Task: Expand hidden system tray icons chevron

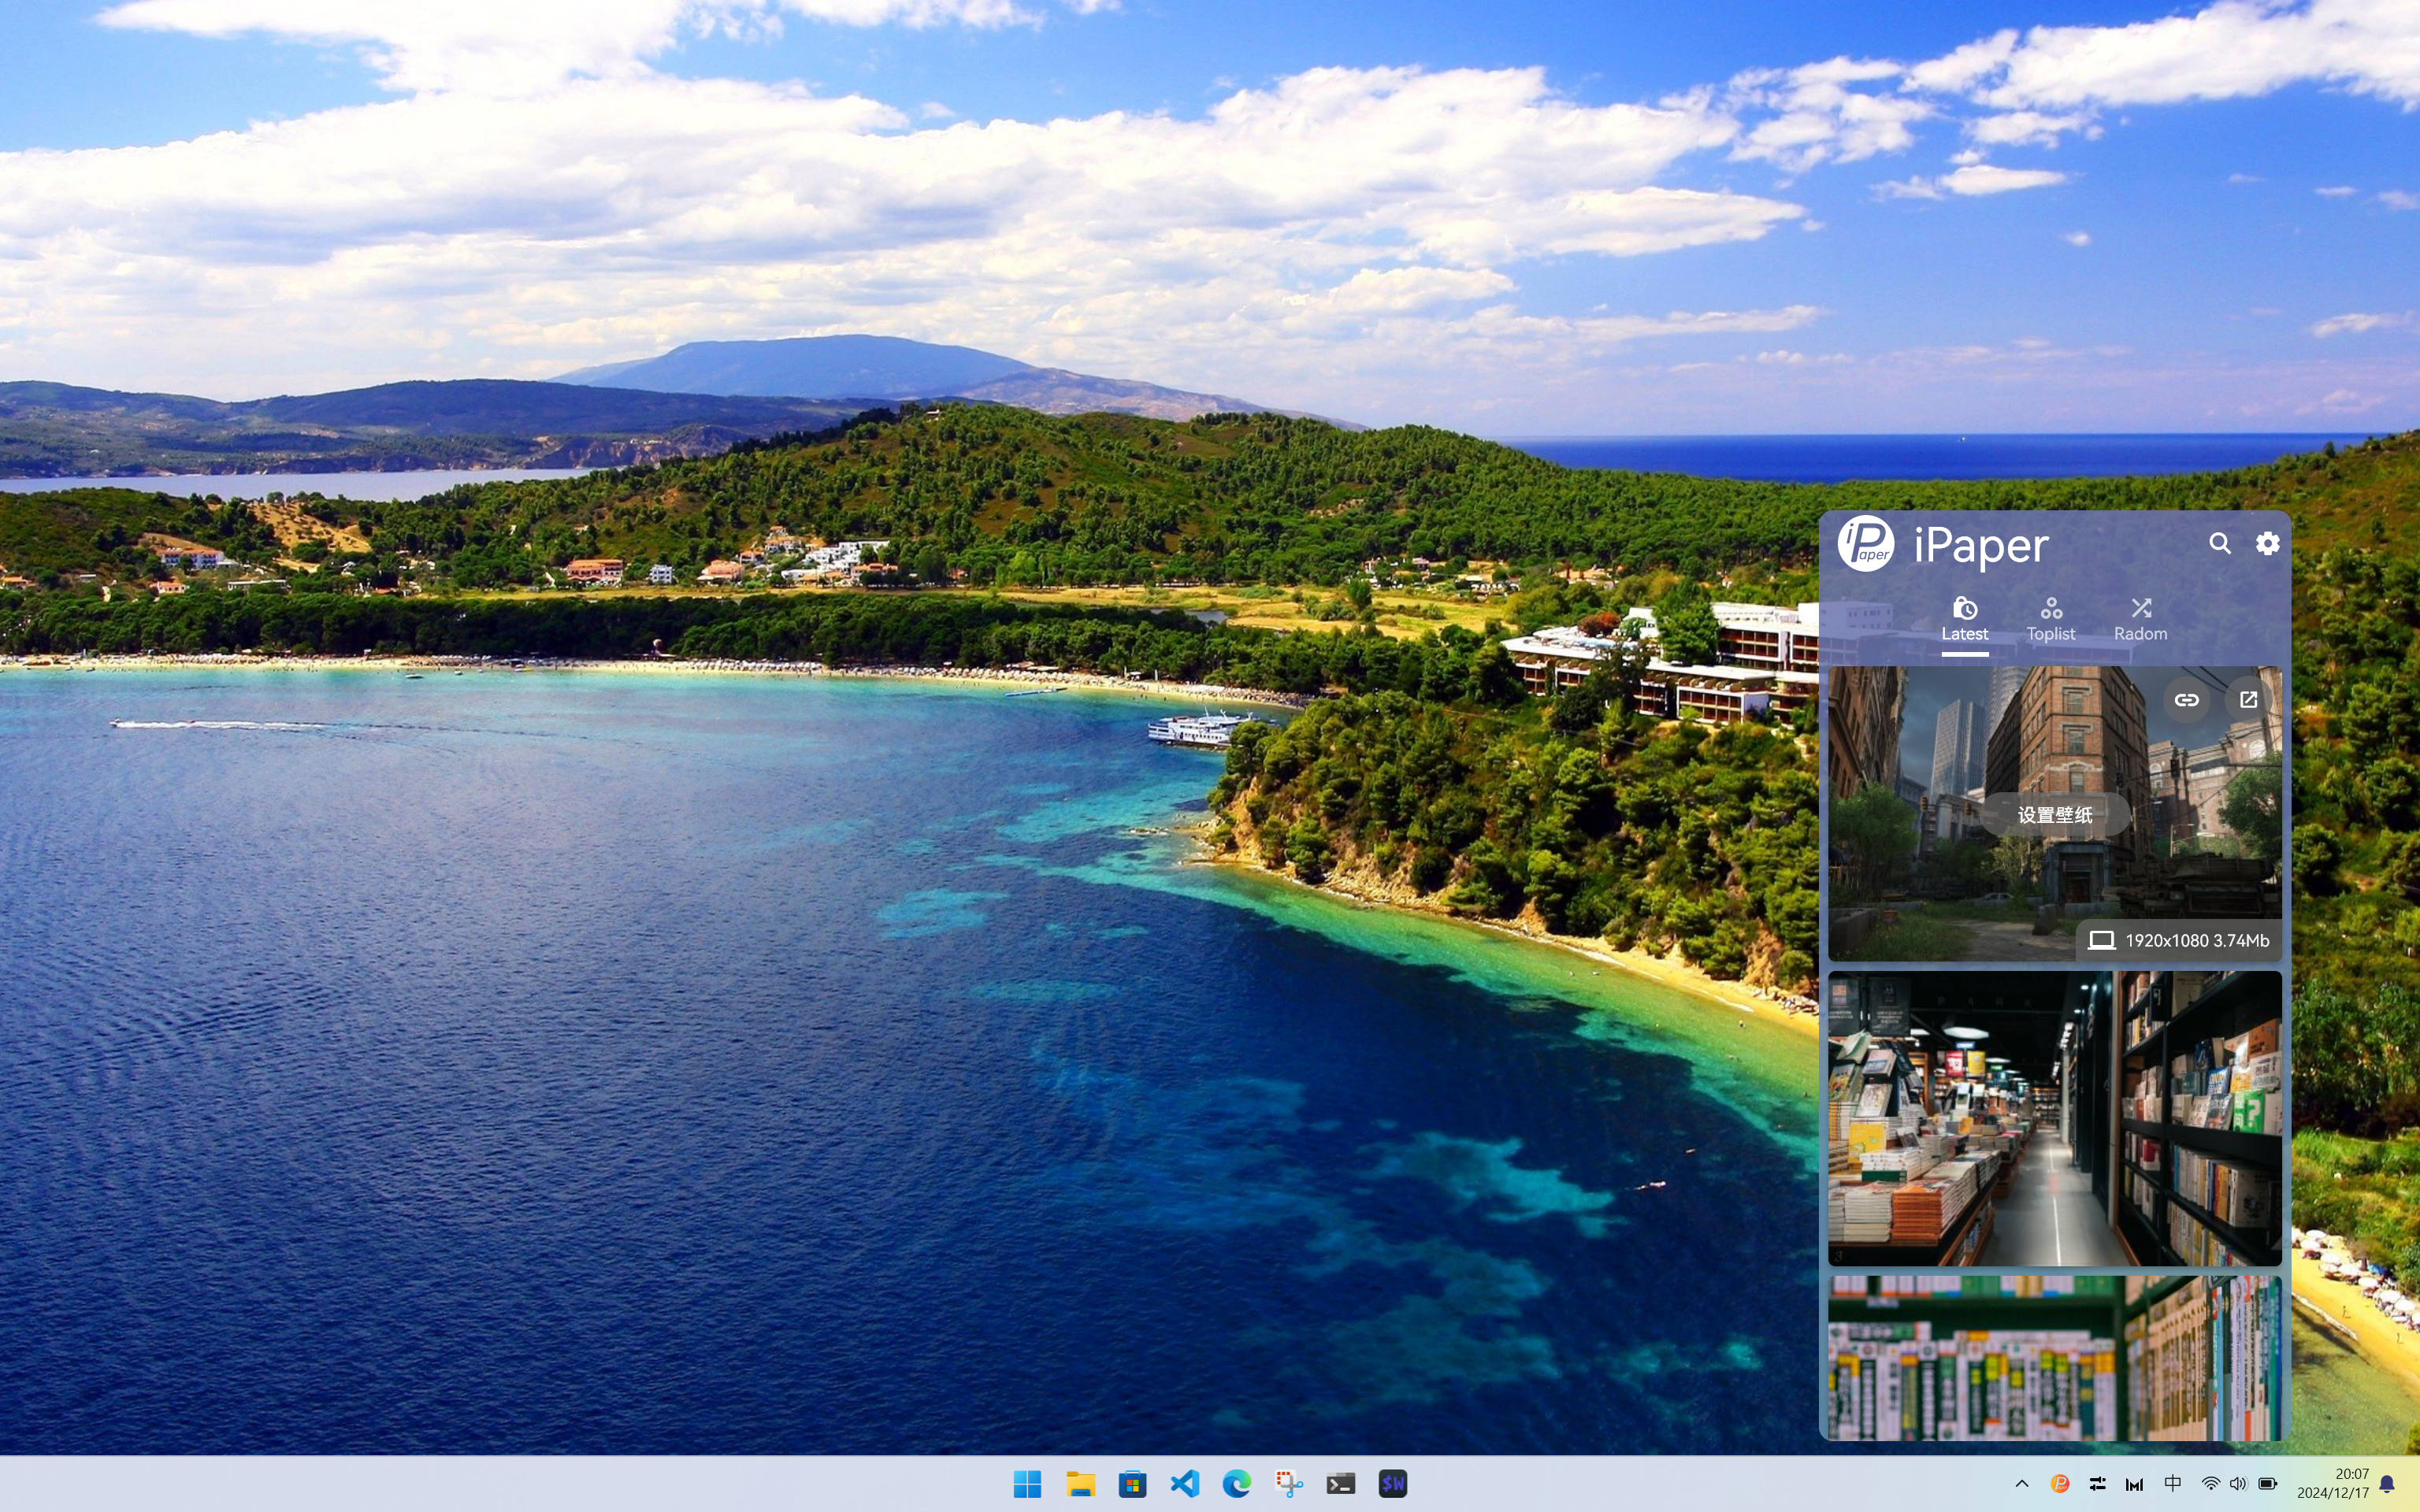Action: (x=2021, y=1483)
